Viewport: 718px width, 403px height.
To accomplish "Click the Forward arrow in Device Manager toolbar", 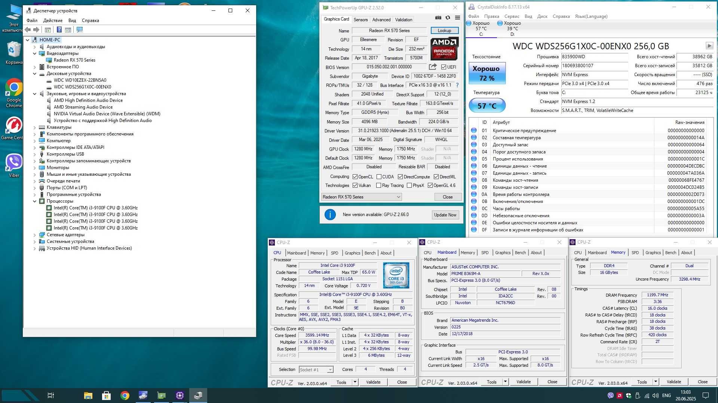I will 36,30.
